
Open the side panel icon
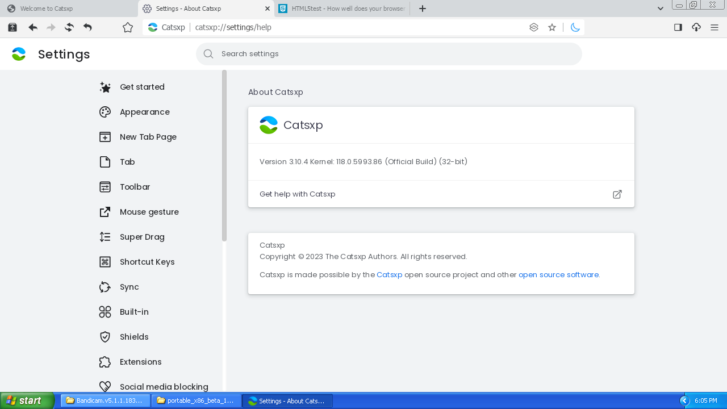pos(678,27)
